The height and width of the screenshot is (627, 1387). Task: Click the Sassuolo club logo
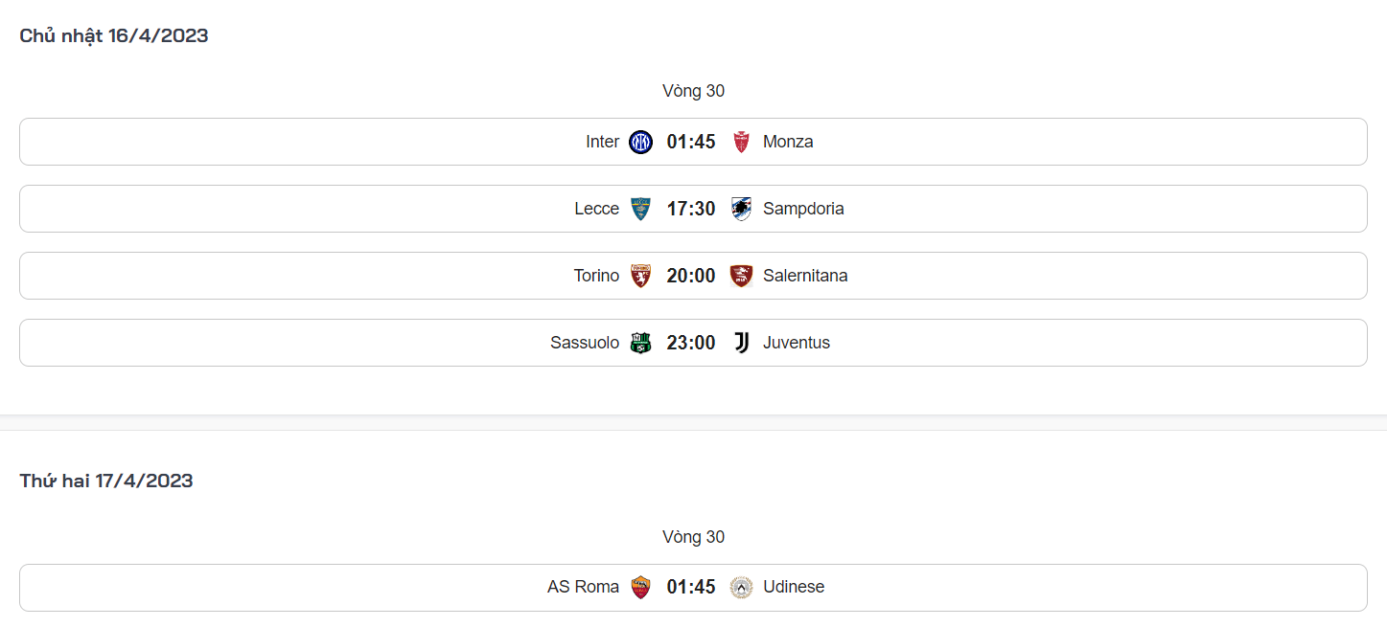point(640,342)
